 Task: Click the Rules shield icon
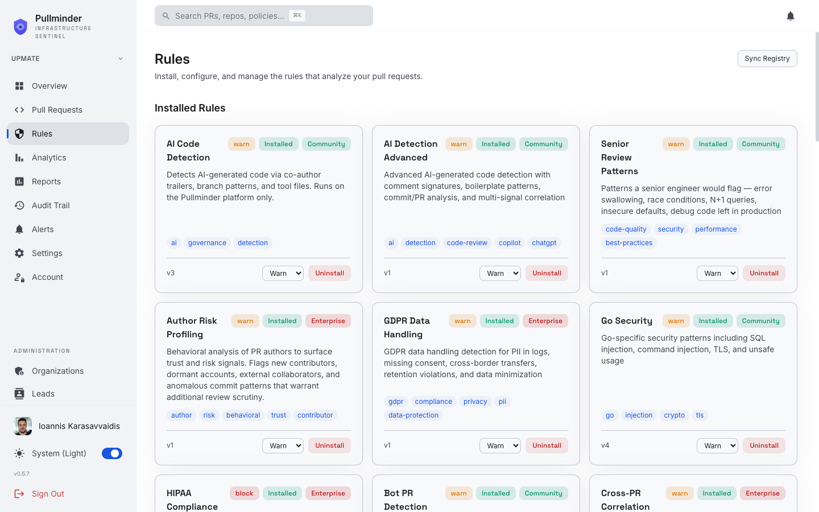pos(19,134)
